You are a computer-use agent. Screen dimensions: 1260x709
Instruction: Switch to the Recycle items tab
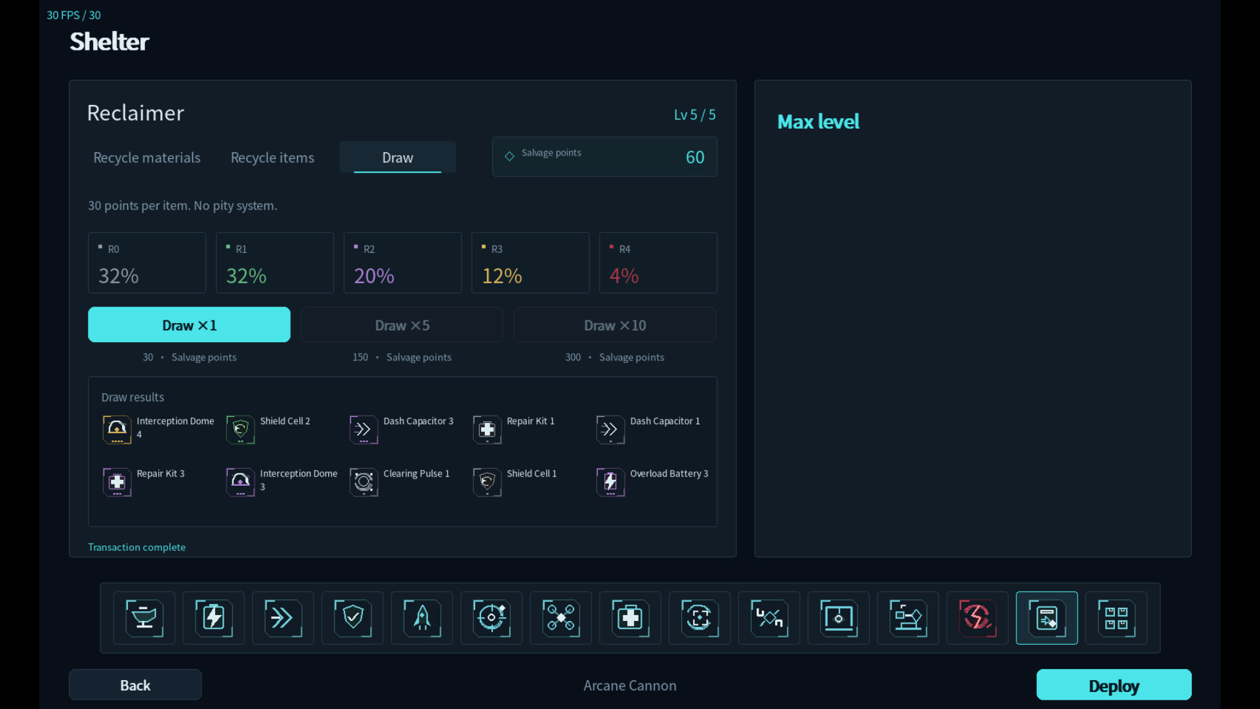tap(272, 158)
